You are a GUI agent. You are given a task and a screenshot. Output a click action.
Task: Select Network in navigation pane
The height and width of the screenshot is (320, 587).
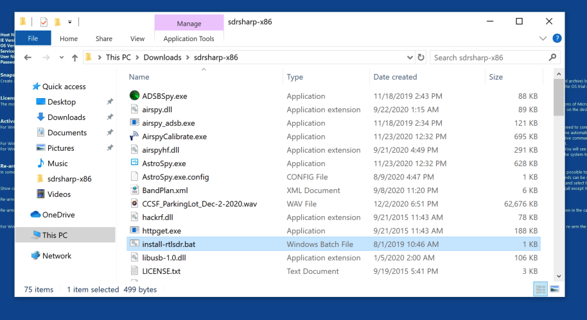tap(57, 256)
